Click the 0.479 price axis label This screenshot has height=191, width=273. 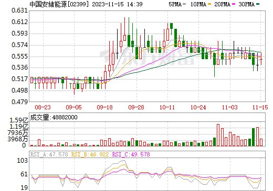click(x=20, y=102)
